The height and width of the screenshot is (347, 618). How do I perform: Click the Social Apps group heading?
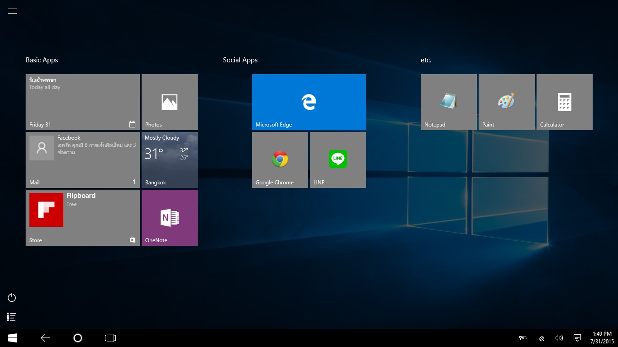click(240, 60)
